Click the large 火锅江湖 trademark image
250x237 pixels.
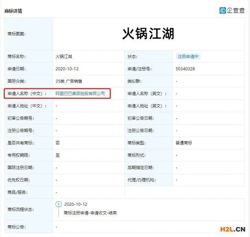click(x=148, y=34)
